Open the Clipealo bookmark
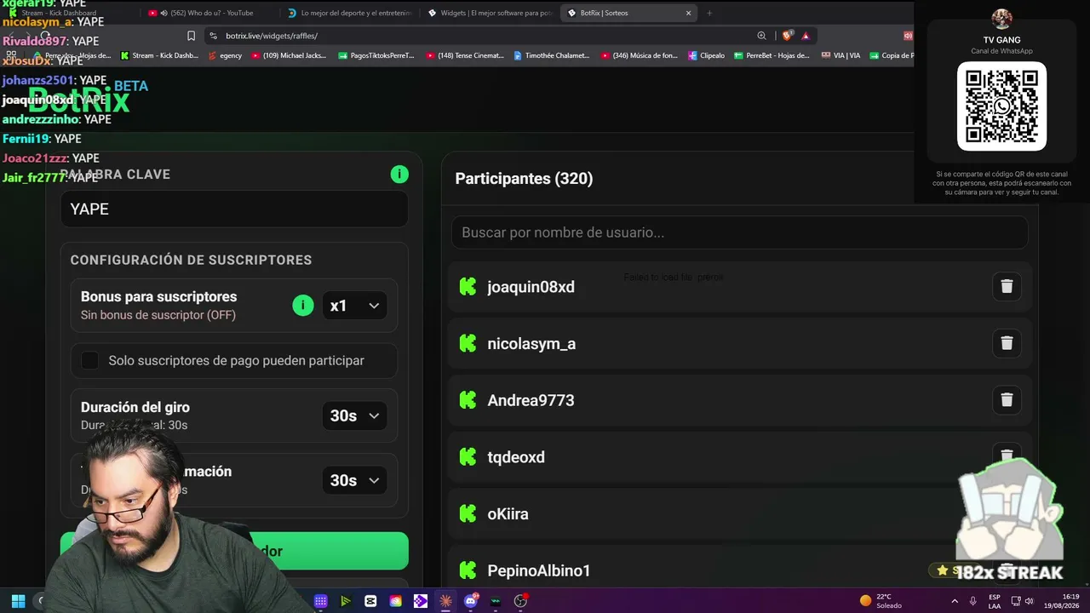The image size is (1090, 613). tap(705, 55)
